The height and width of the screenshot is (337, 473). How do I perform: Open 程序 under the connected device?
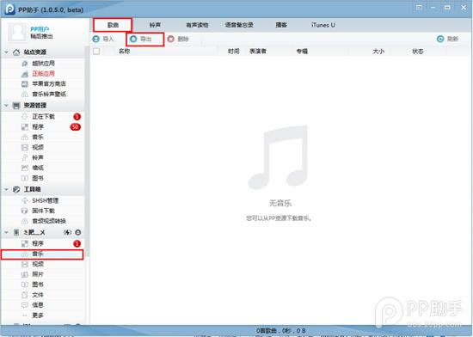[38, 243]
